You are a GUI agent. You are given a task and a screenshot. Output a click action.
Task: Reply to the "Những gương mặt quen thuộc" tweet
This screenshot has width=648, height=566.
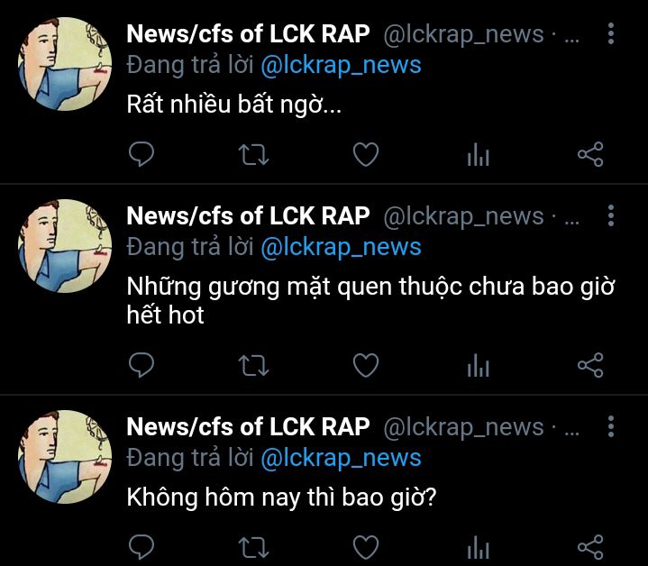pos(141,365)
